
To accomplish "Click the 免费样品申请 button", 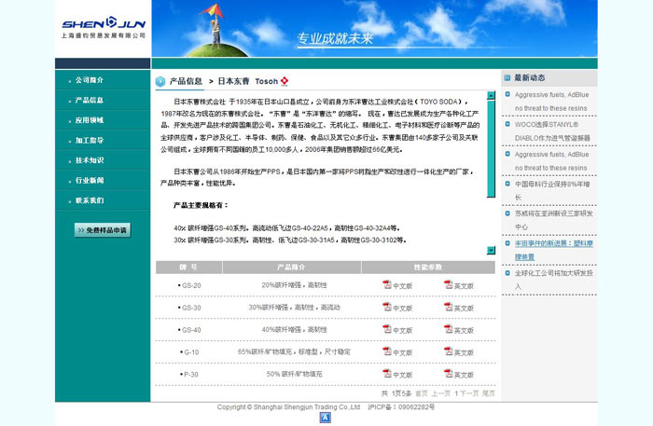I will click(103, 230).
